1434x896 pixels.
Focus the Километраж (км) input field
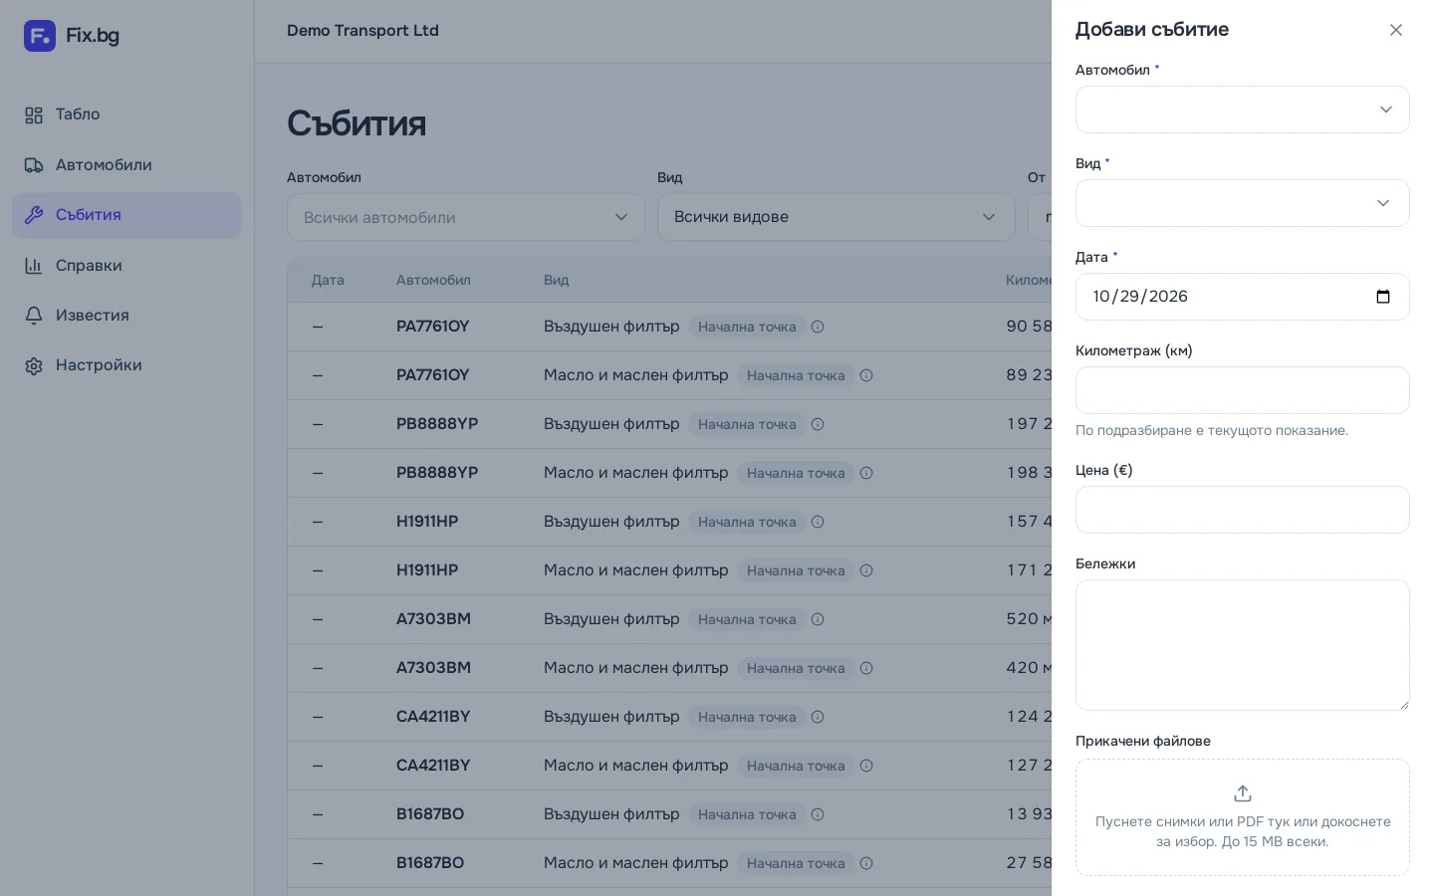1243,390
